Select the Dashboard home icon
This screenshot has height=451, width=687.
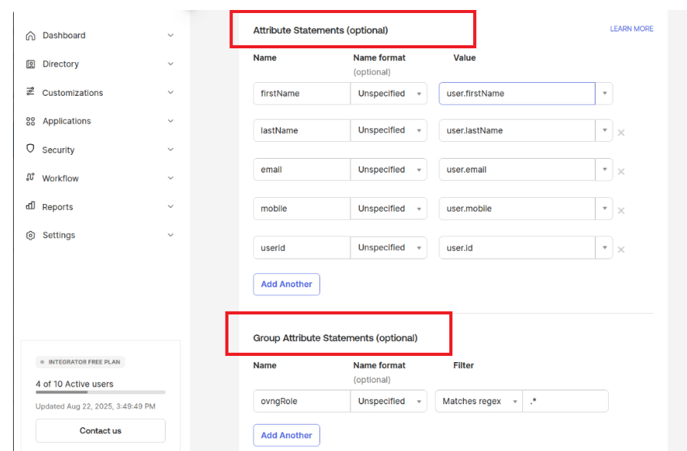coord(30,35)
